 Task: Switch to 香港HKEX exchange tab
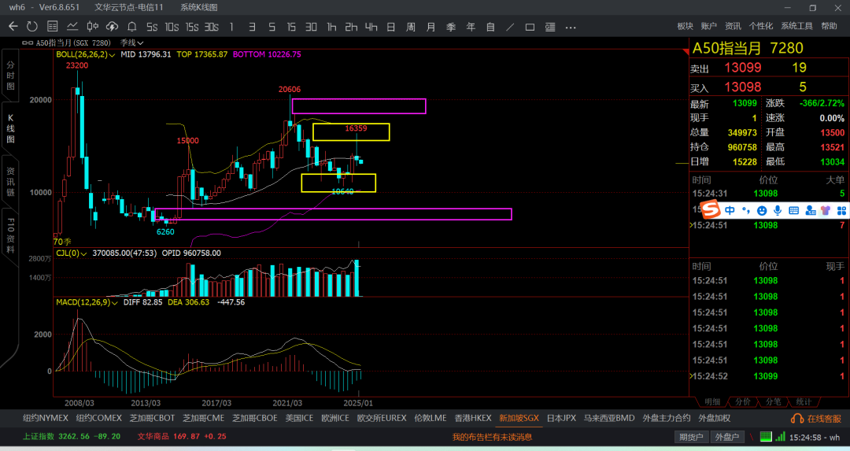(x=473, y=419)
